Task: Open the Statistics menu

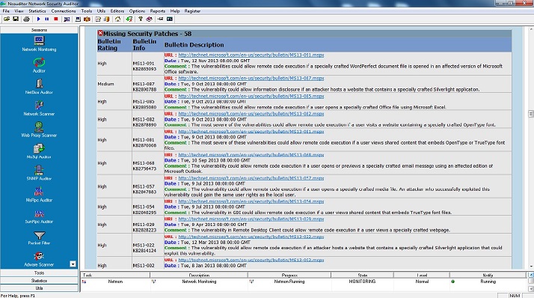Action: pyautogui.click(x=37, y=11)
